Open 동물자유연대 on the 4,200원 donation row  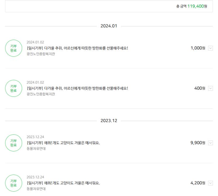[x=36, y=189]
